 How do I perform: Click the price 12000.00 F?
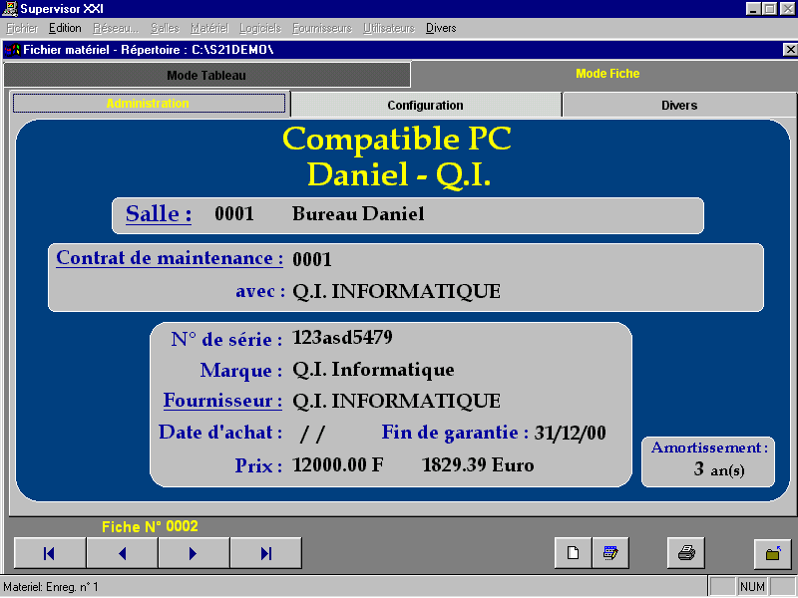tap(338, 464)
